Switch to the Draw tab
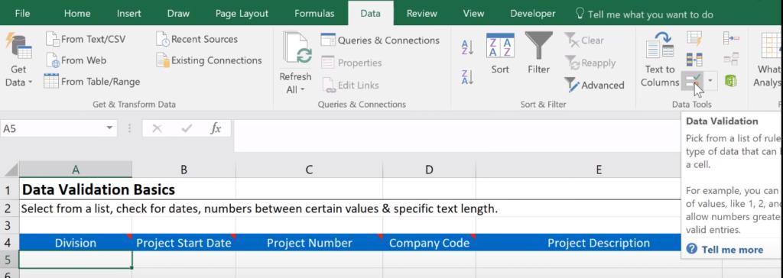The image size is (783, 278). coord(178,14)
